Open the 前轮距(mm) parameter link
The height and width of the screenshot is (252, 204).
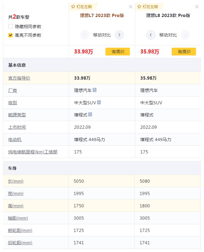[x=20, y=230]
